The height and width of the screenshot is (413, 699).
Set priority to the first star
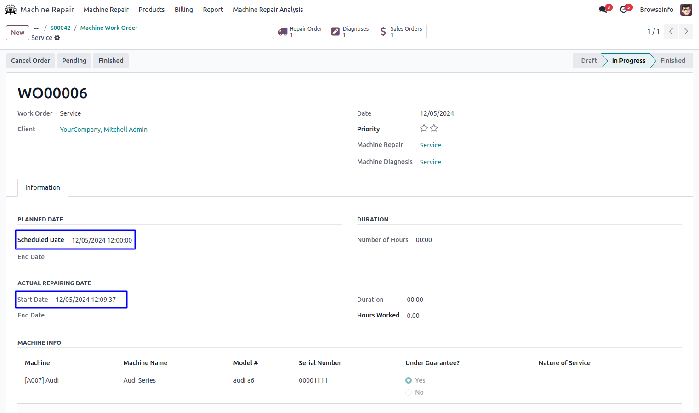pyautogui.click(x=424, y=129)
